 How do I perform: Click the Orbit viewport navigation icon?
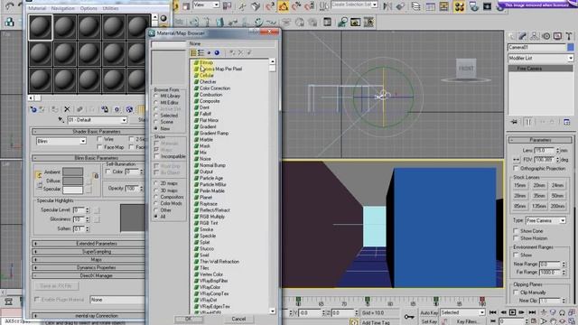point(563,321)
